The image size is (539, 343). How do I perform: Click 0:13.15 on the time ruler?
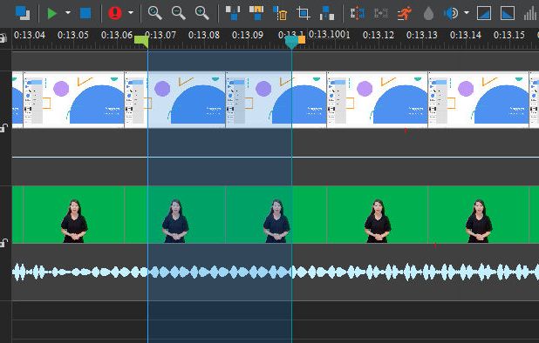pyautogui.click(x=509, y=35)
